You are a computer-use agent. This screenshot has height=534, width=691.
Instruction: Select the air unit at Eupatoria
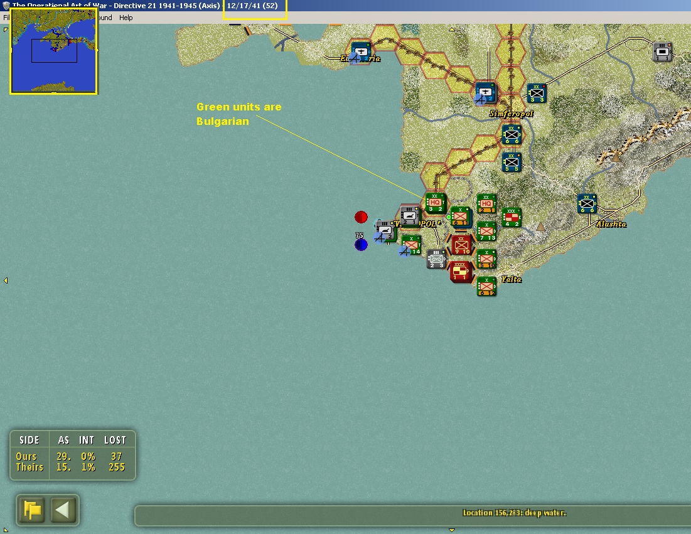click(x=361, y=52)
